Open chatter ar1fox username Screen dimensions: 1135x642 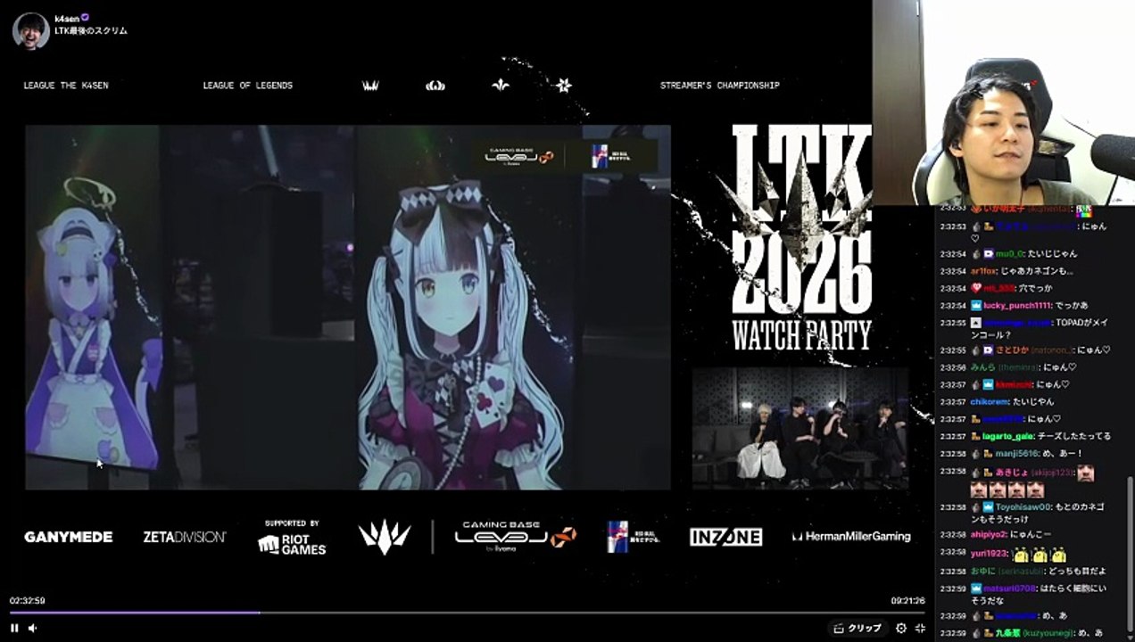click(983, 271)
